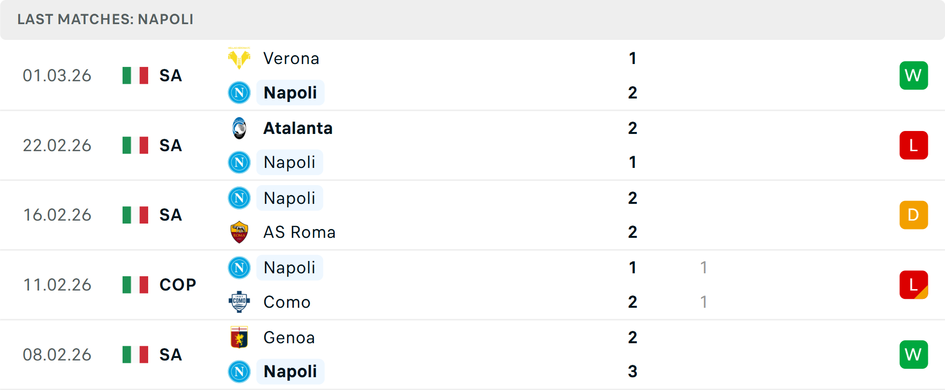The height and width of the screenshot is (390, 945).
Task: Select the Genoa club crest
Action: tap(239, 337)
